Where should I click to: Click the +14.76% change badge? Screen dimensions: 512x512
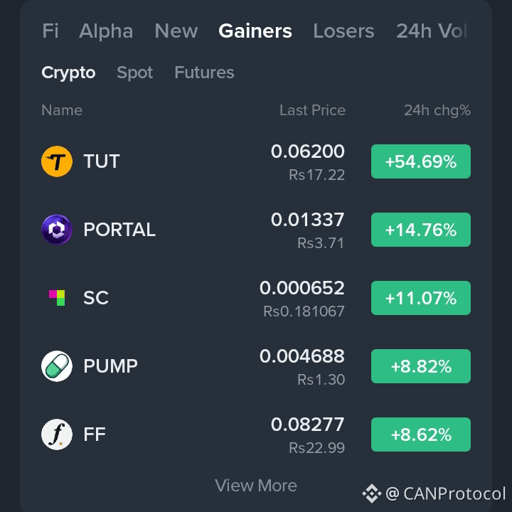point(421,230)
